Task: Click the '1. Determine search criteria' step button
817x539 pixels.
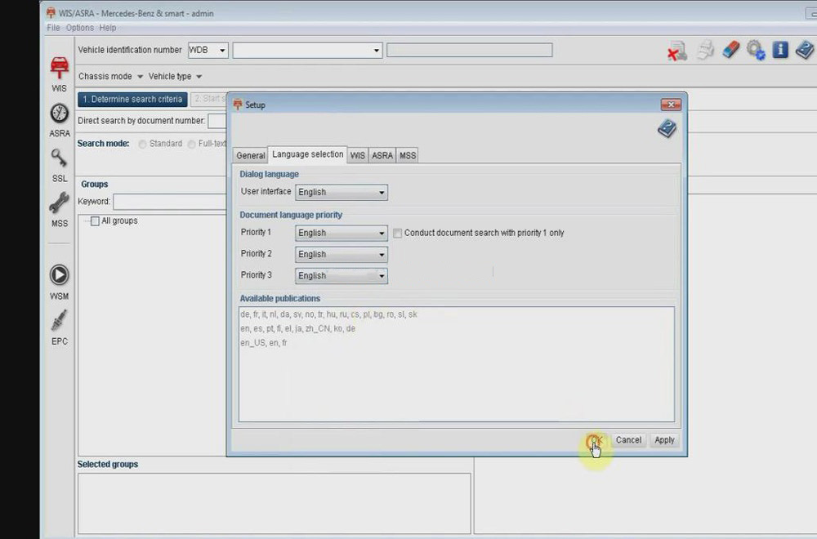Action: click(132, 100)
